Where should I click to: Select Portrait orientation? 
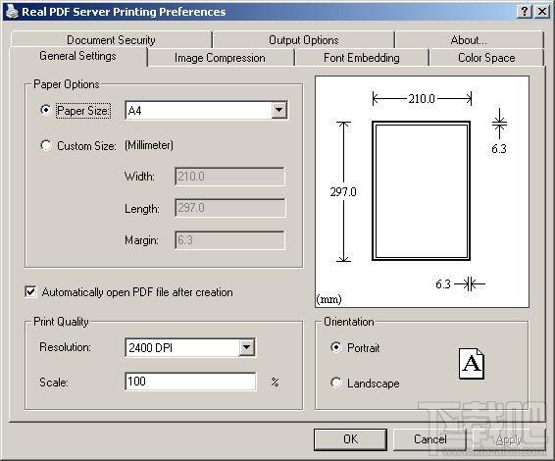coord(336,347)
